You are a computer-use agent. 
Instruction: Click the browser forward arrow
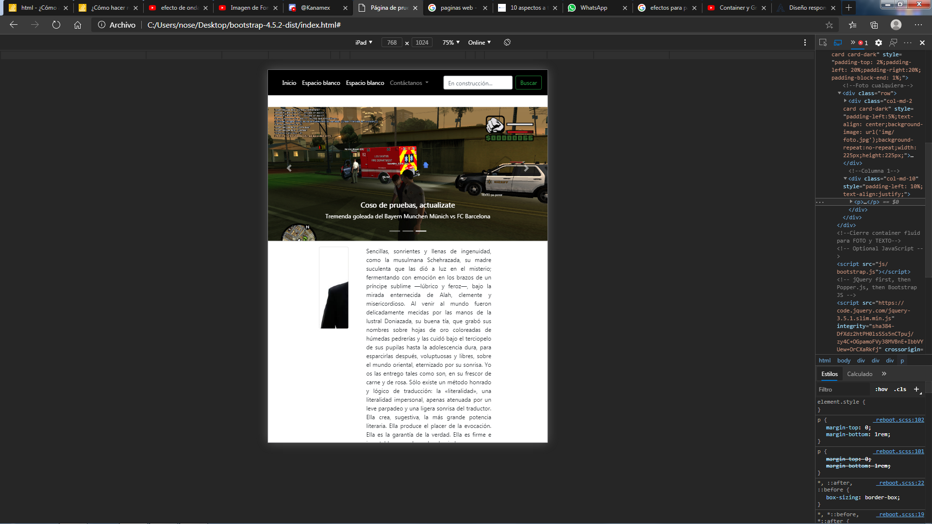pyautogui.click(x=35, y=25)
